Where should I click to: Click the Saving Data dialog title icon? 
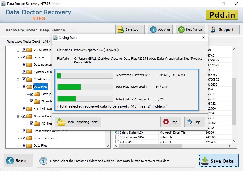[55, 38]
